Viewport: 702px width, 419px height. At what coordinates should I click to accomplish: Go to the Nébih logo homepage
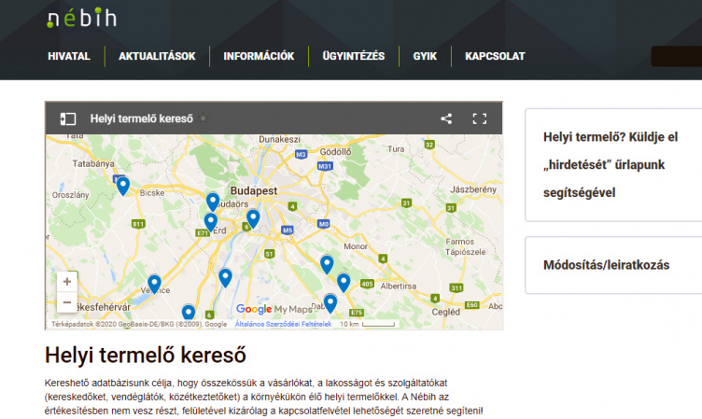[x=82, y=19]
